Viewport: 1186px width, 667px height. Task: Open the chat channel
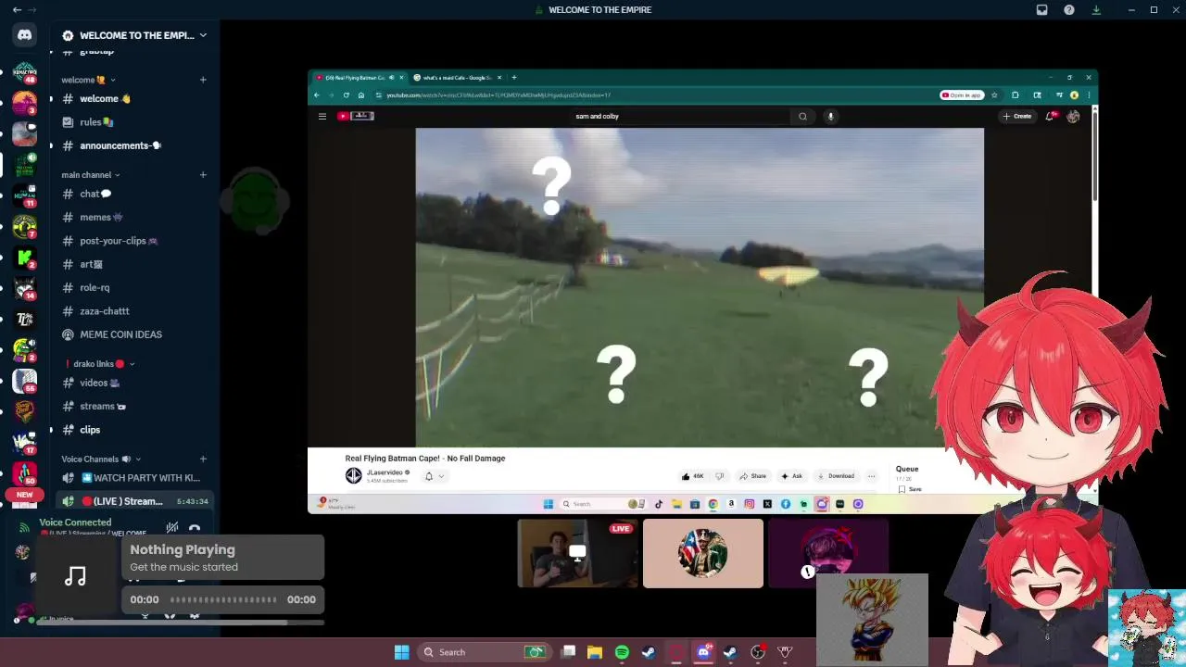click(x=134, y=194)
